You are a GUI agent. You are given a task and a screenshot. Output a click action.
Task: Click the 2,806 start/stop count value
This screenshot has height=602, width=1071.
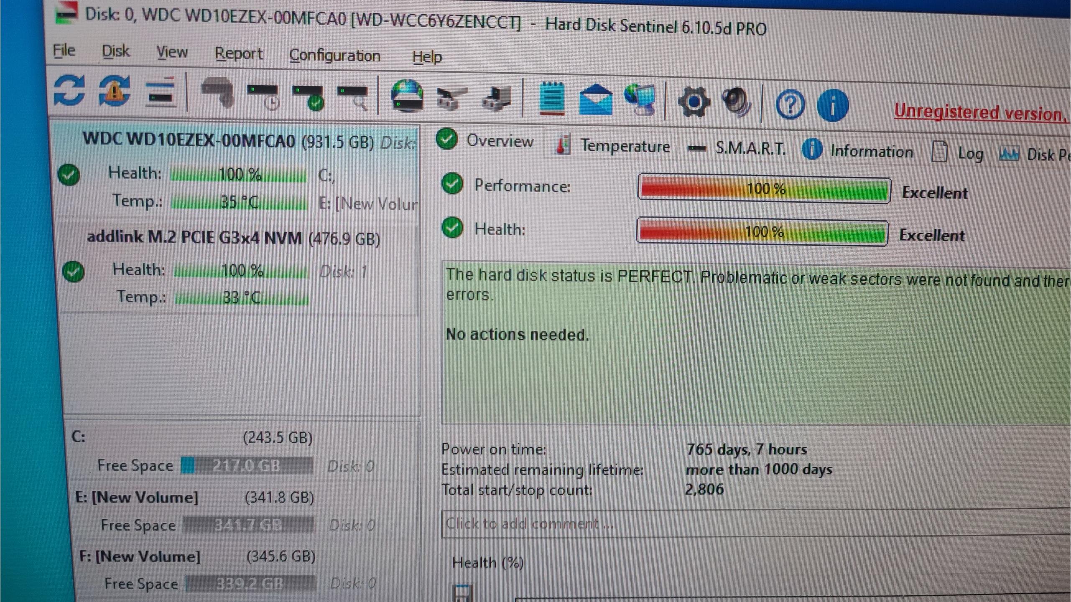pyautogui.click(x=704, y=489)
